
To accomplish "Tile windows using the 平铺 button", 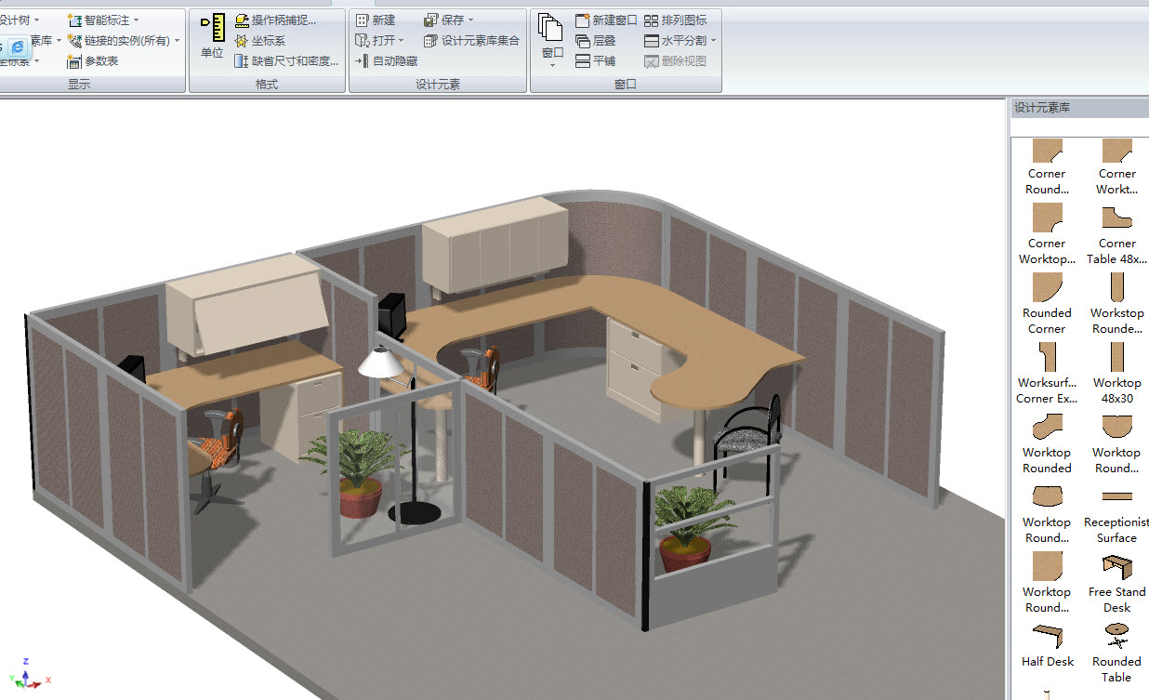I will pos(595,61).
